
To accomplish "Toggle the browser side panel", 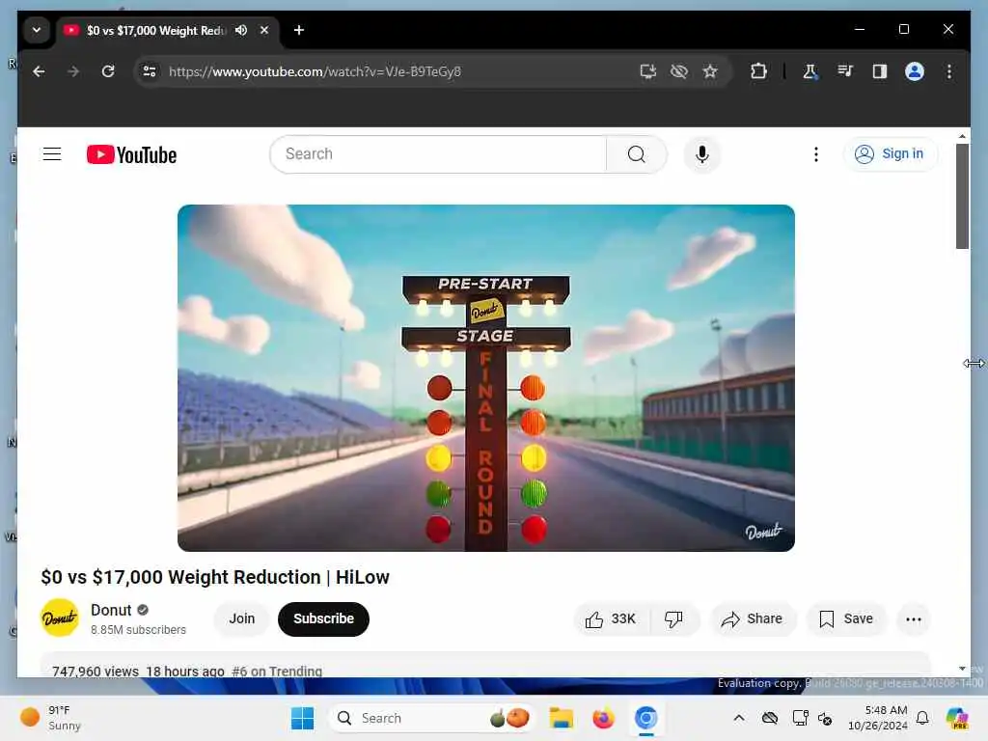I will tap(880, 71).
